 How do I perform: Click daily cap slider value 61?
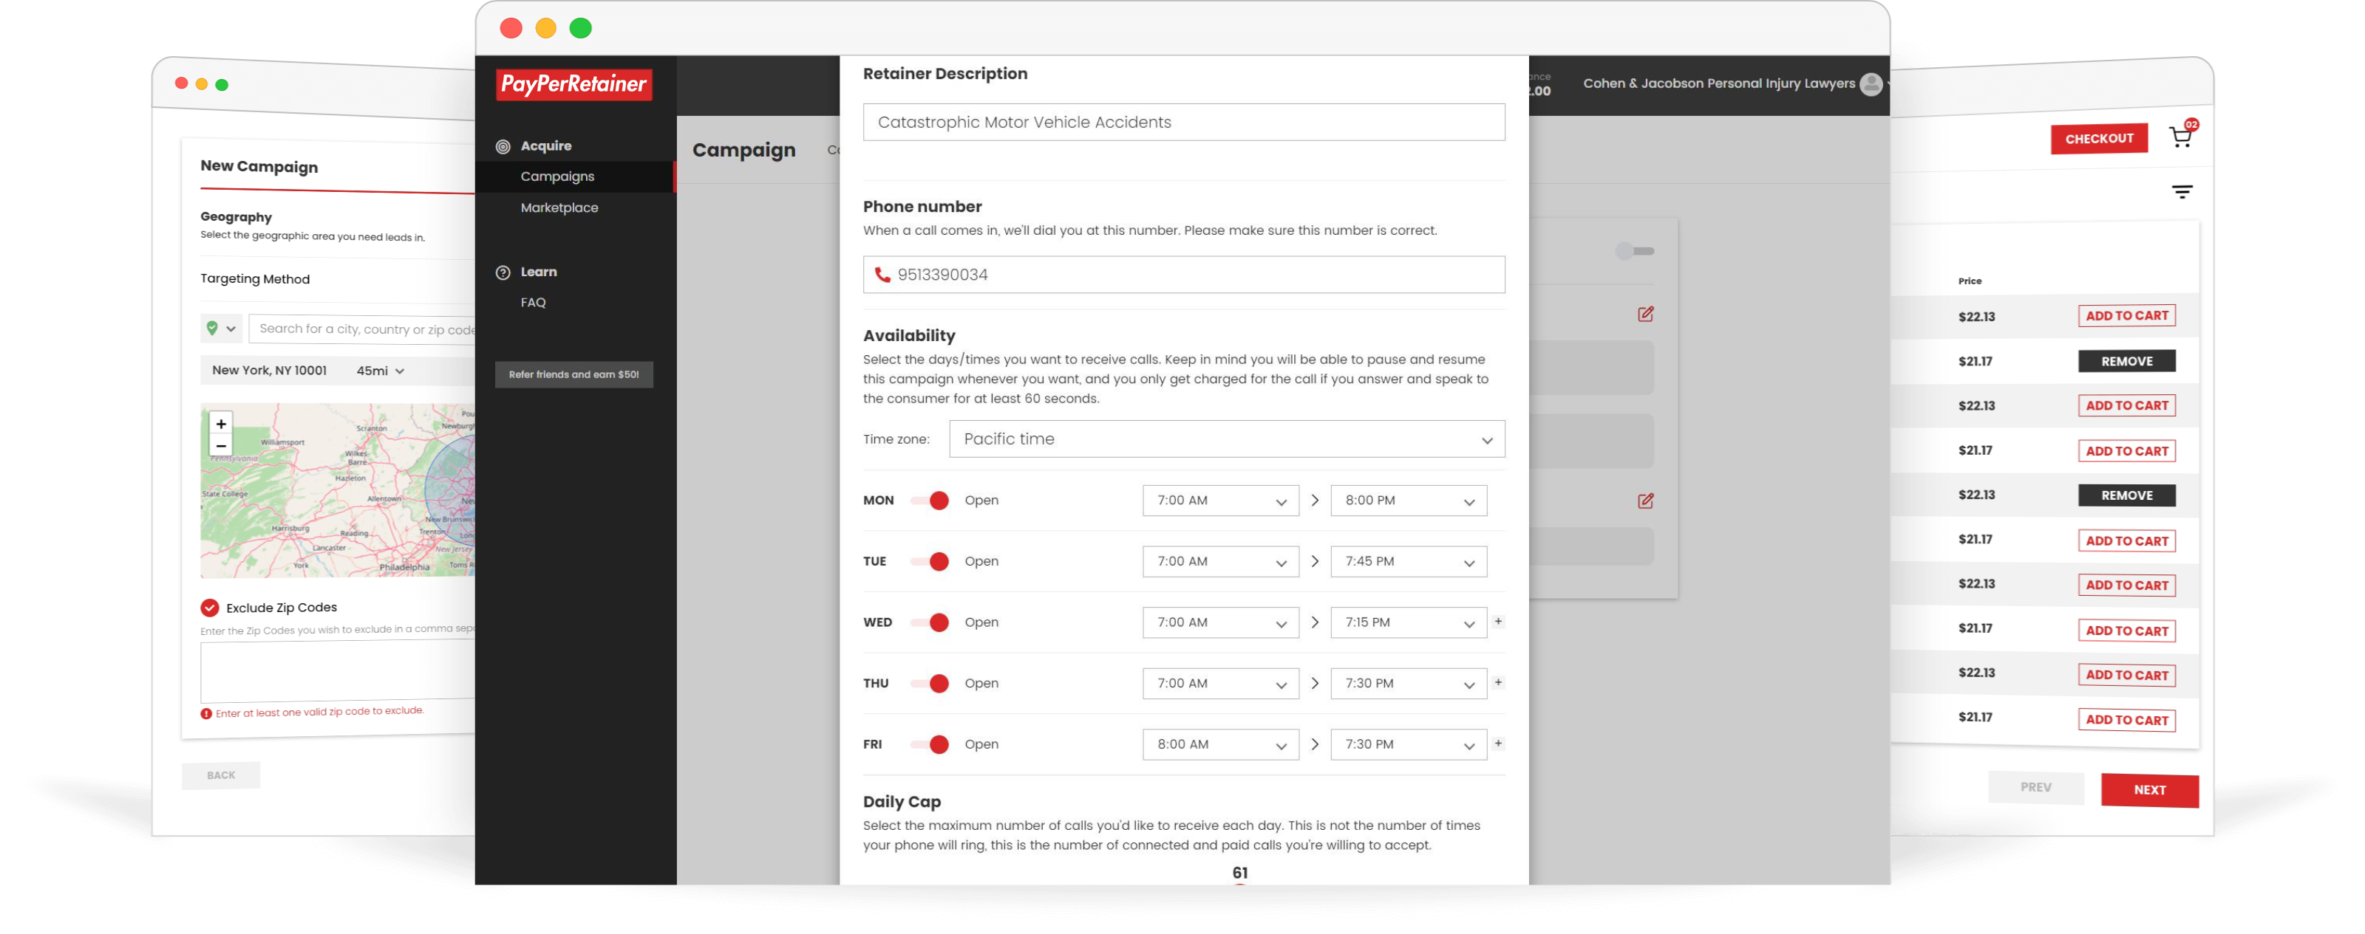coord(1239,873)
